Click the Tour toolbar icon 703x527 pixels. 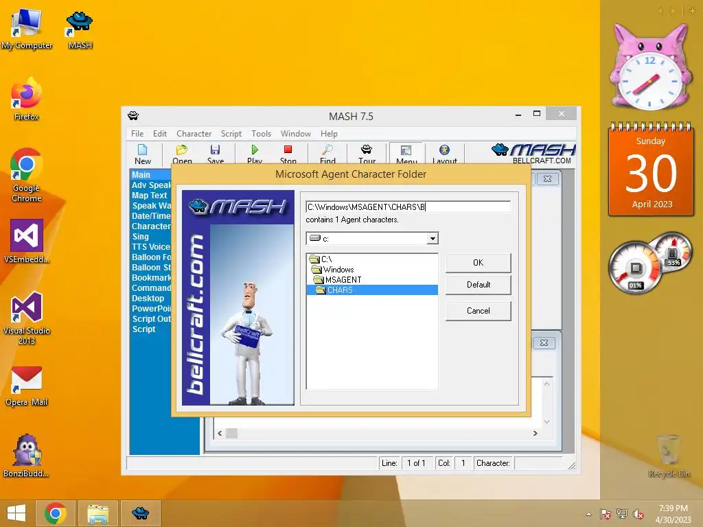tap(367, 154)
